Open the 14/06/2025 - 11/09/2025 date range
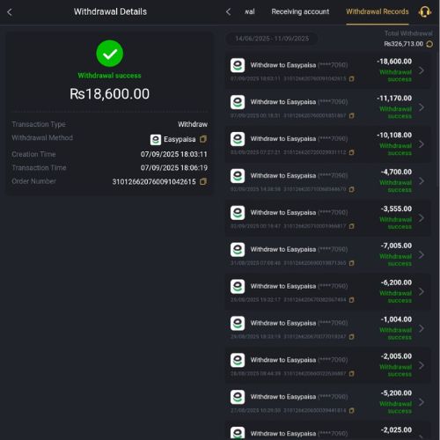The width and height of the screenshot is (440, 440). pos(272,39)
